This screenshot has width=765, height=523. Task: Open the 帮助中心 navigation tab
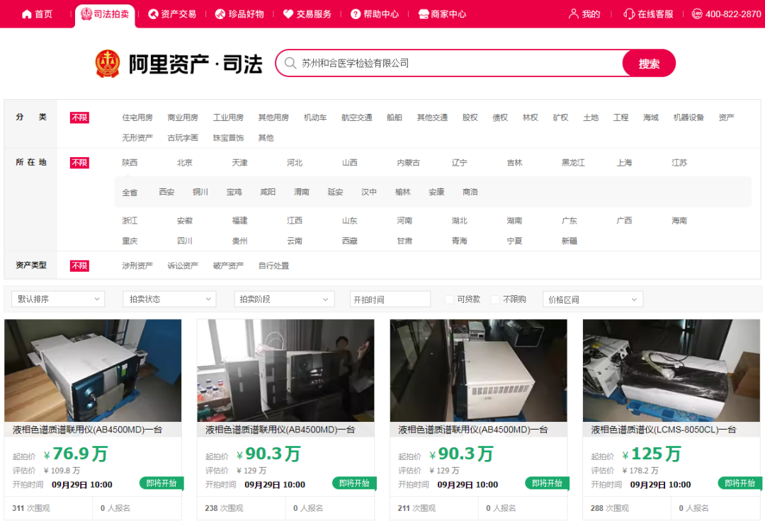pyautogui.click(x=375, y=14)
